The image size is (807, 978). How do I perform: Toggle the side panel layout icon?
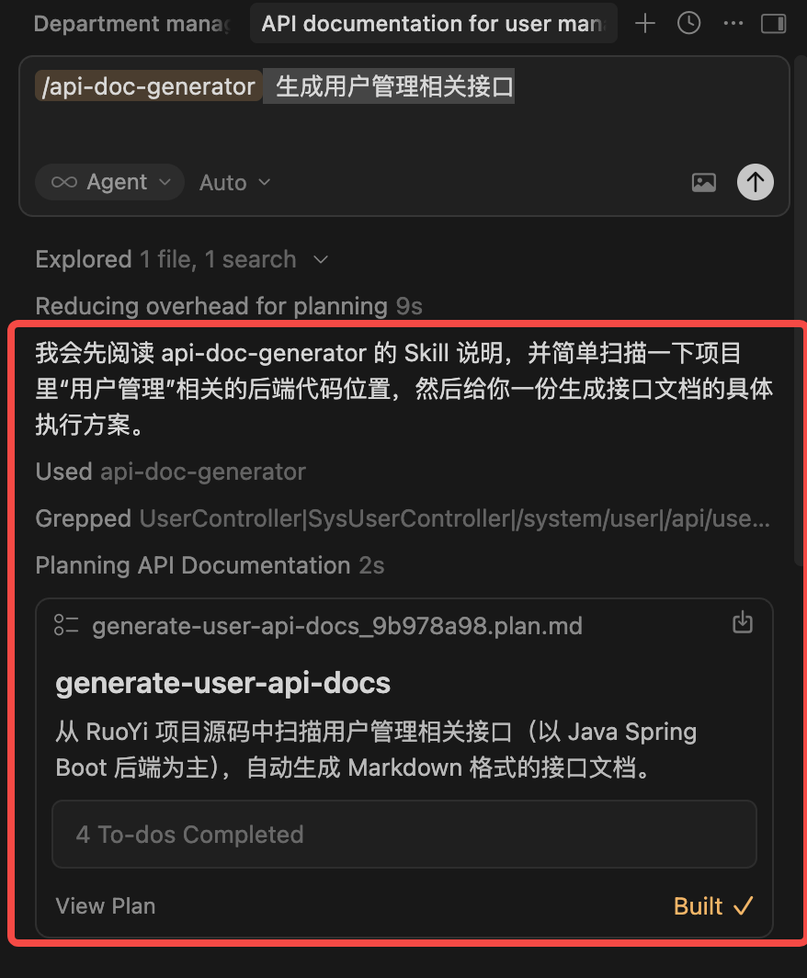pyautogui.click(x=773, y=24)
